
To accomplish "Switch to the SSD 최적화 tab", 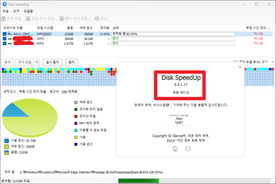I will [70, 92].
